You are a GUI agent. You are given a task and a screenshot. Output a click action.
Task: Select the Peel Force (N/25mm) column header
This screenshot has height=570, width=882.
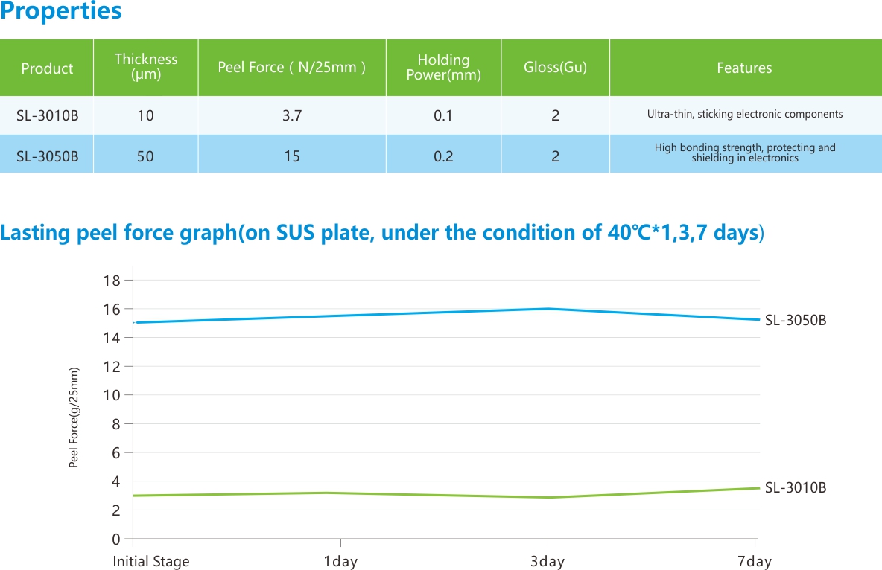pyautogui.click(x=292, y=68)
